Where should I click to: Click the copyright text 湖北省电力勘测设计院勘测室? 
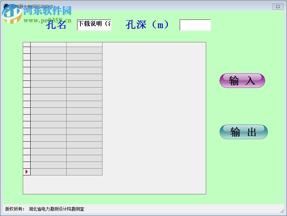click(57, 210)
